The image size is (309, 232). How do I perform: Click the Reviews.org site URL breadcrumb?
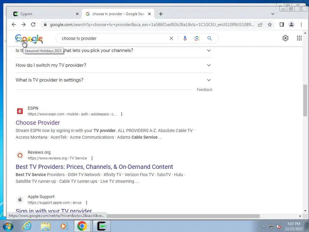click(x=57, y=158)
